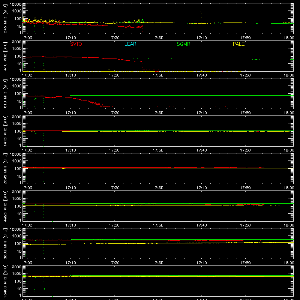300x300 pixels.
Task: Click the 100 tick label on 610 MHz axis
Action: pos(18,94)
